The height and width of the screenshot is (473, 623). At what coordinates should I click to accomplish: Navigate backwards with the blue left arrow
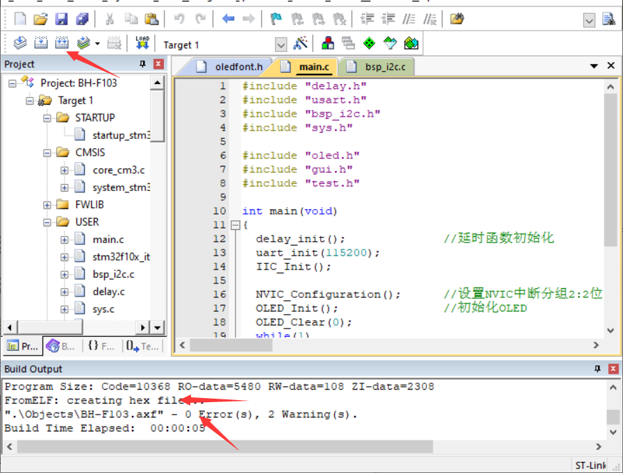click(x=228, y=19)
